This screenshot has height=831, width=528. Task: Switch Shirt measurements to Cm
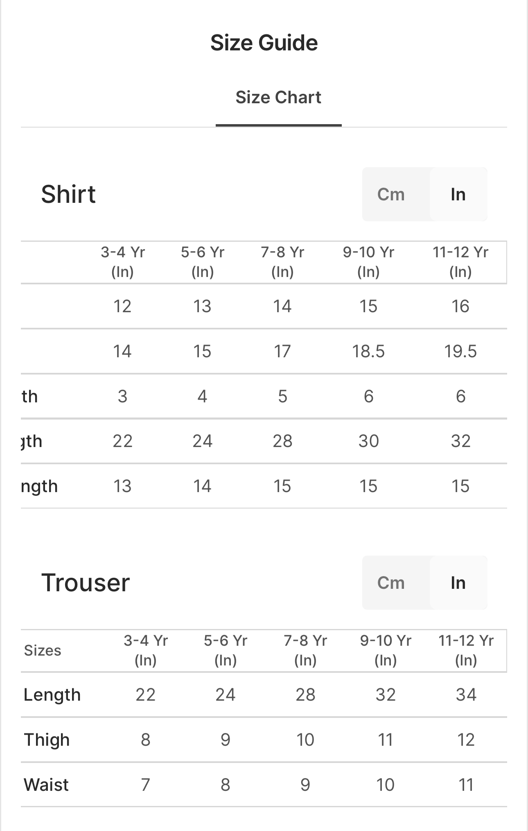(x=391, y=194)
